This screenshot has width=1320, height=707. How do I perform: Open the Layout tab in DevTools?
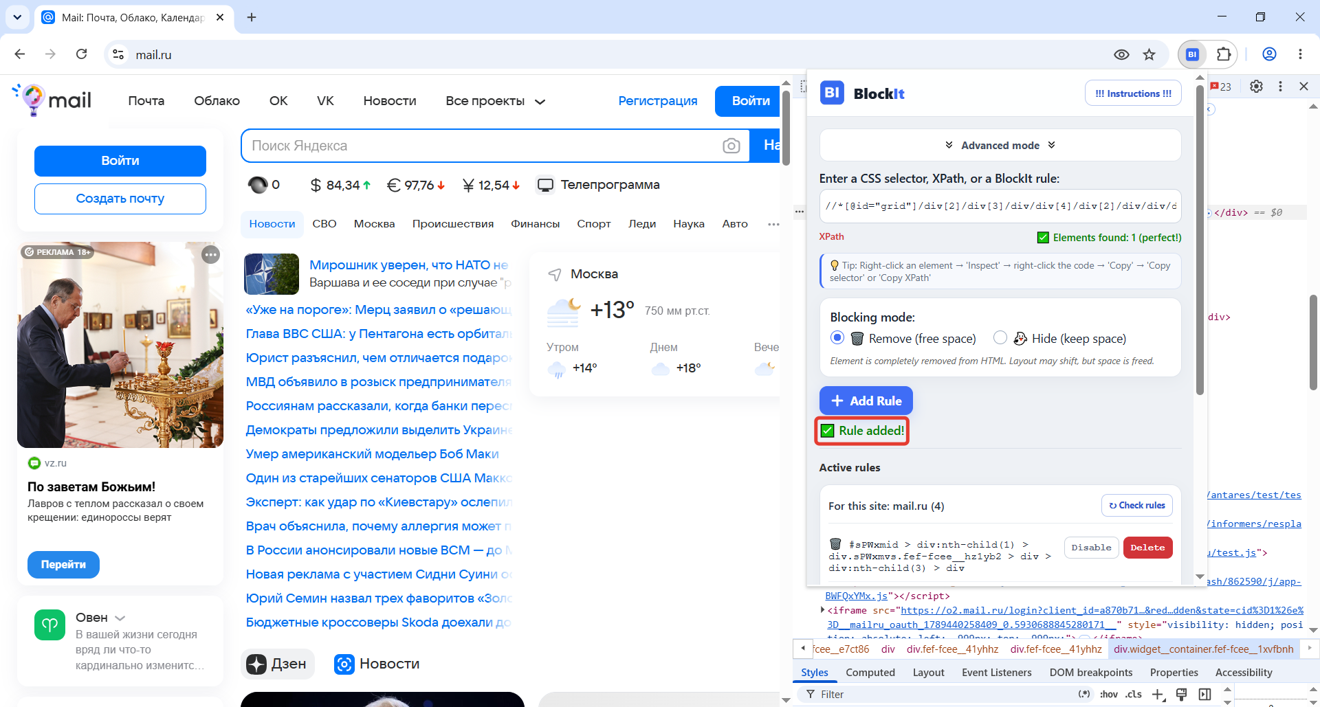[928, 673]
